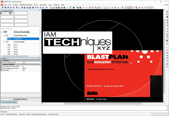
Task: Toggle OSnap in the status bar
Action: (28, 114)
